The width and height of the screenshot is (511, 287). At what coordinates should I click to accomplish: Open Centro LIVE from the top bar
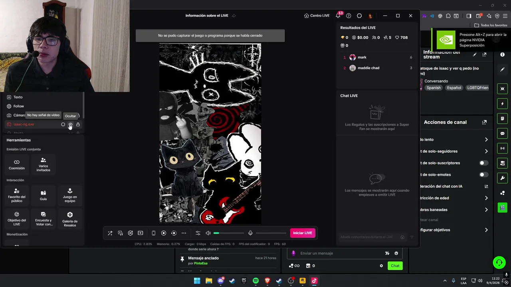pyautogui.click(x=317, y=16)
